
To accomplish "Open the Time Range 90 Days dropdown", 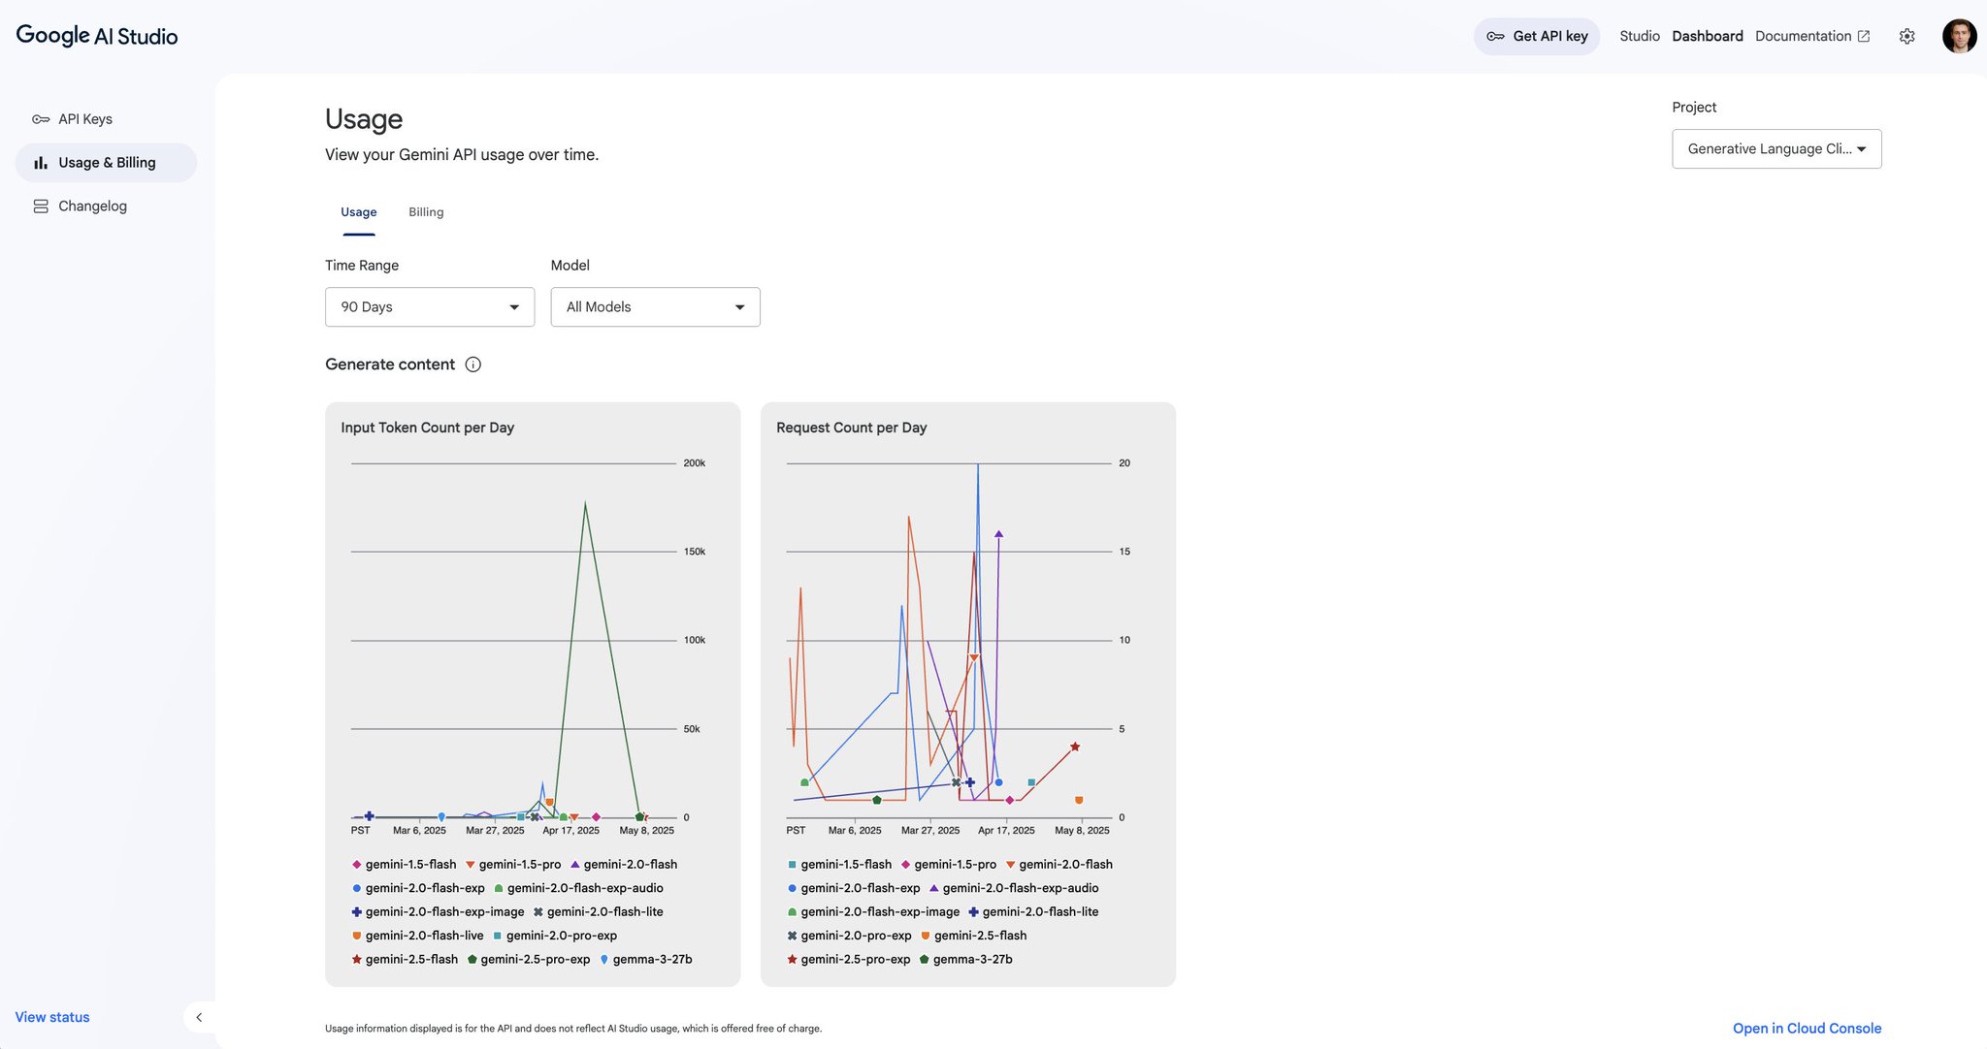I will [430, 307].
